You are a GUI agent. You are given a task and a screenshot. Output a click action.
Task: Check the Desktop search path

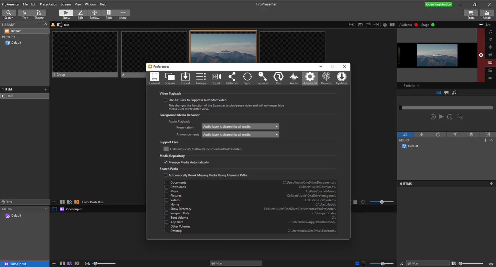point(166,231)
